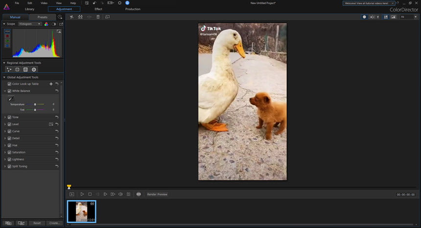Open the preferences gear icon
The width and height of the screenshot is (421, 228).
point(120,3)
